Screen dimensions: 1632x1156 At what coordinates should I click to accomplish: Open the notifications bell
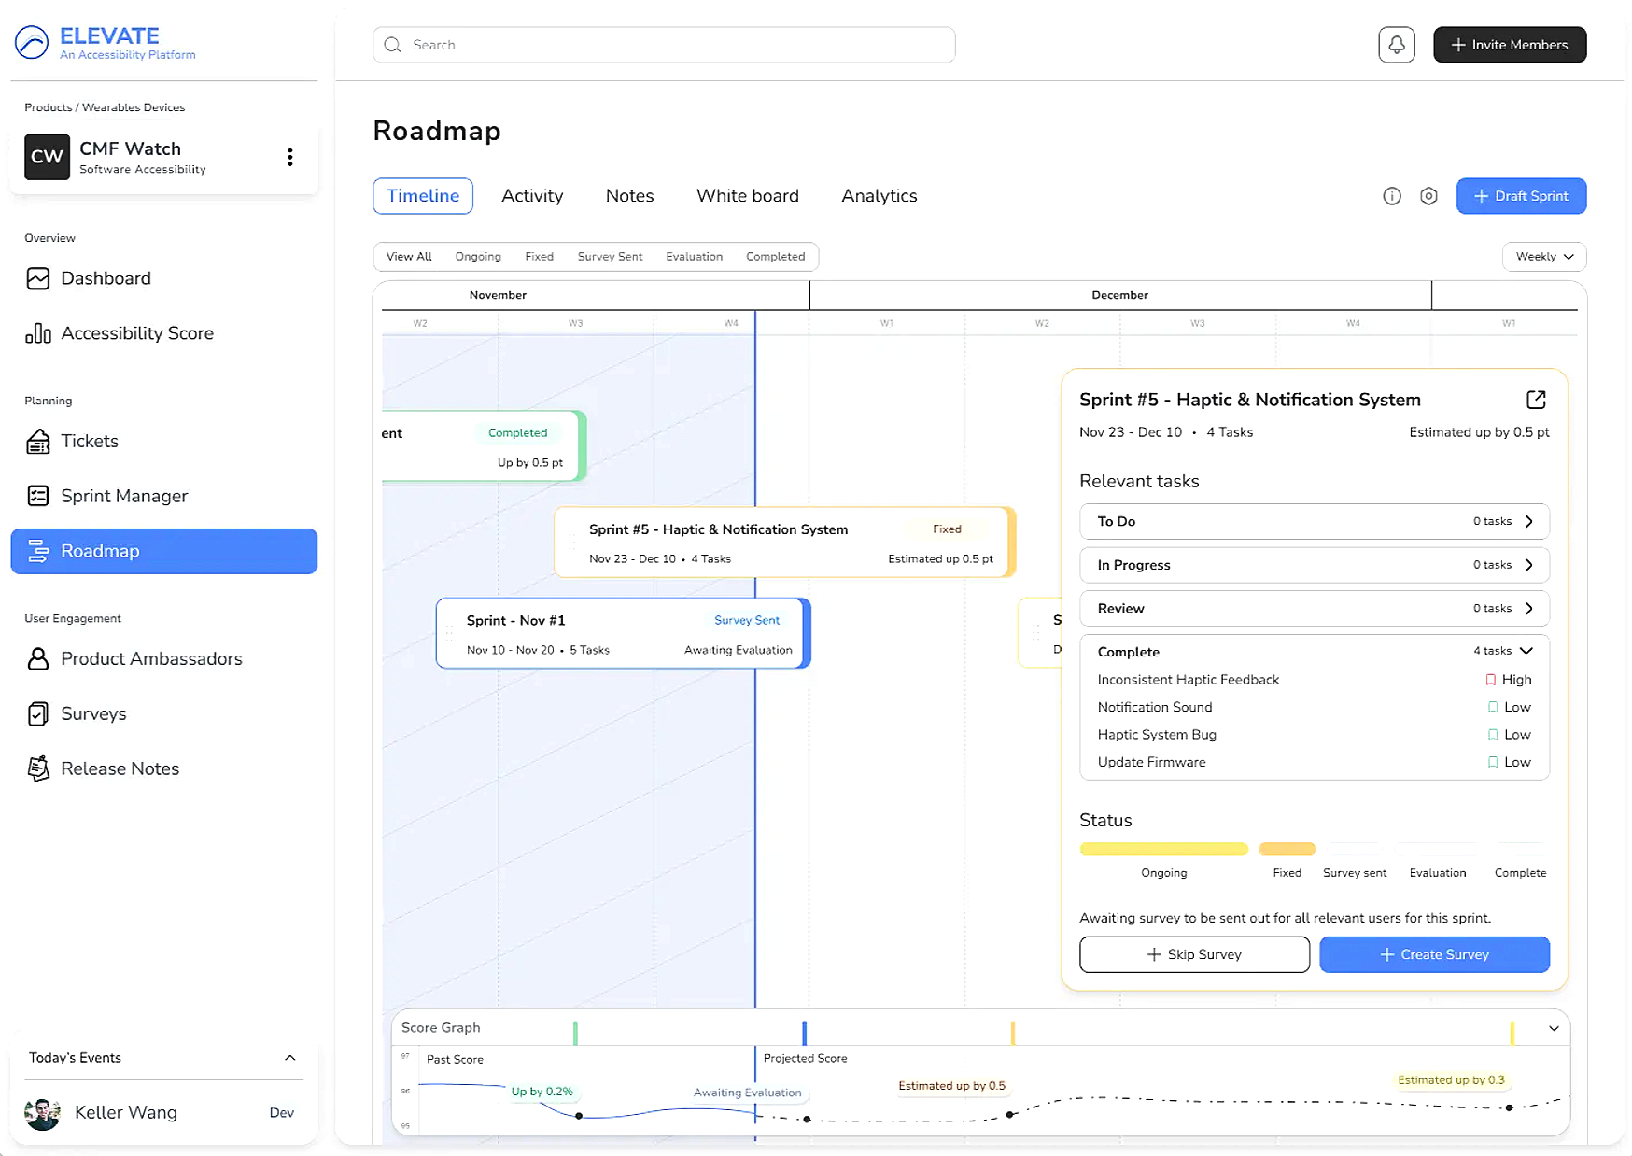pyautogui.click(x=1396, y=45)
